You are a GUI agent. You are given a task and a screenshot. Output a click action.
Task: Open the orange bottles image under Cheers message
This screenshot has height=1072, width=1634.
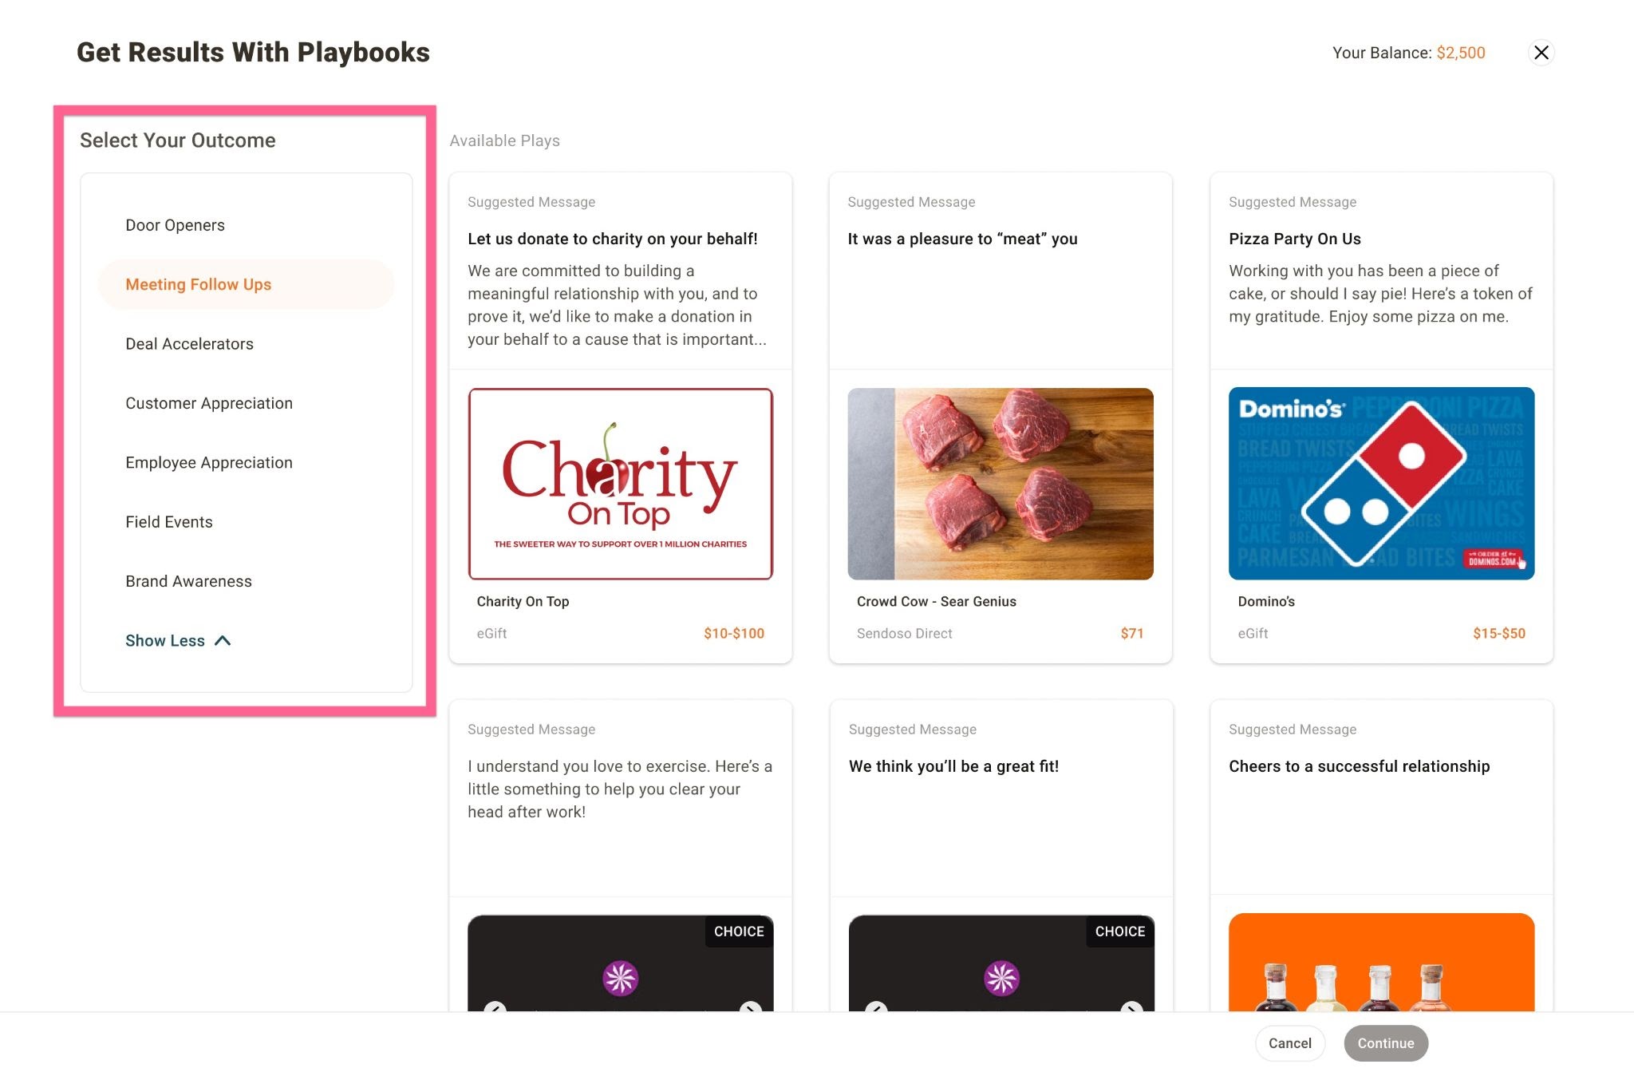click(x=1381, y=963)
